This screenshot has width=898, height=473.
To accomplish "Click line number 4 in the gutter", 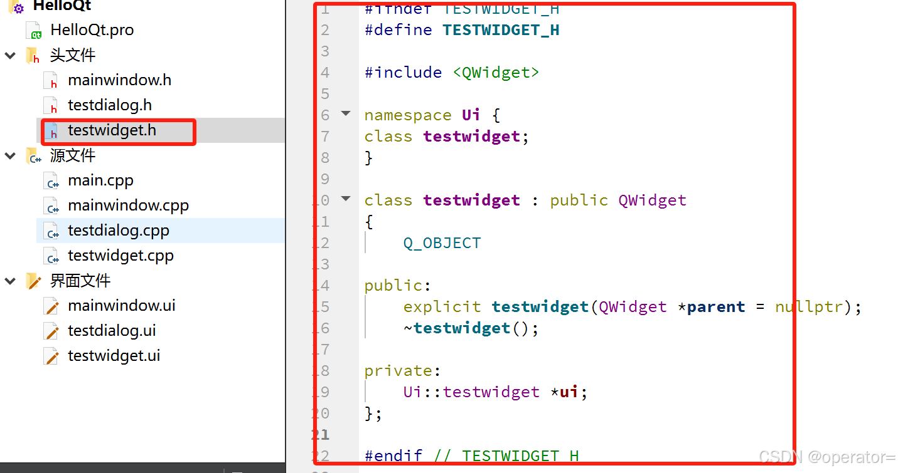I will pos(325,73).
